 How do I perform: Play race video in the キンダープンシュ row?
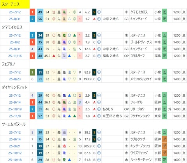(x=99, y=146)
